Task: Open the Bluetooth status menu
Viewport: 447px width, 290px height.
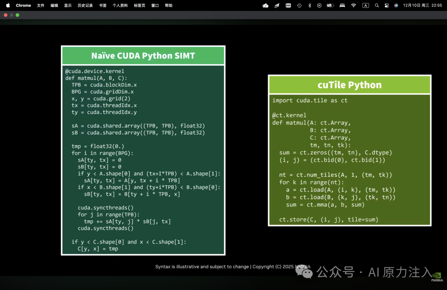Action: pyautogui.click(x=310, y=5)
